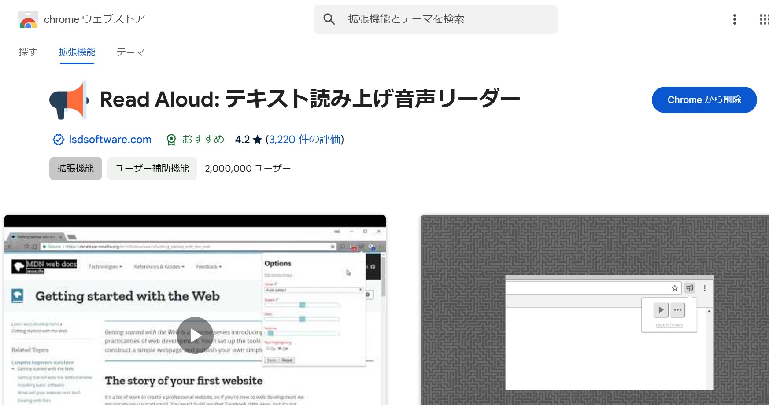The width and height of the screenshot is (769, 405).
Task: Click Chrome から削除 button
Action: pos(704,100)
